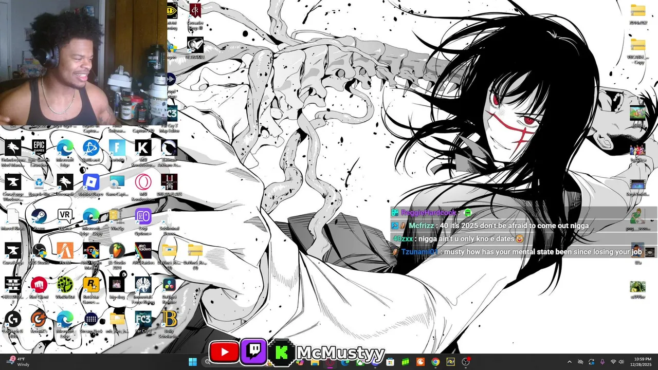658x370 pixels.
Task: Select the ULTRAKILL desktop icon
Action: click(x=195, y=48)
